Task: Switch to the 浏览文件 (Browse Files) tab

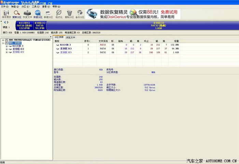Action: [71, 37]
